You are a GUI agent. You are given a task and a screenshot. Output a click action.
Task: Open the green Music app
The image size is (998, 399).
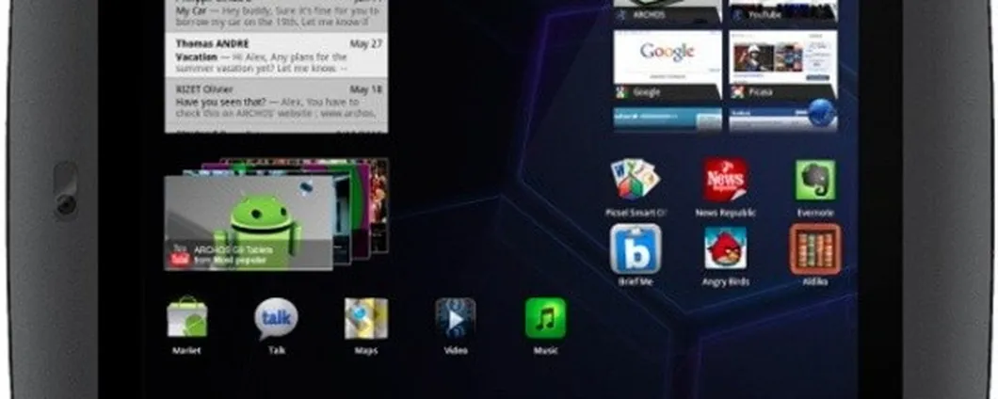click(545, 318)
